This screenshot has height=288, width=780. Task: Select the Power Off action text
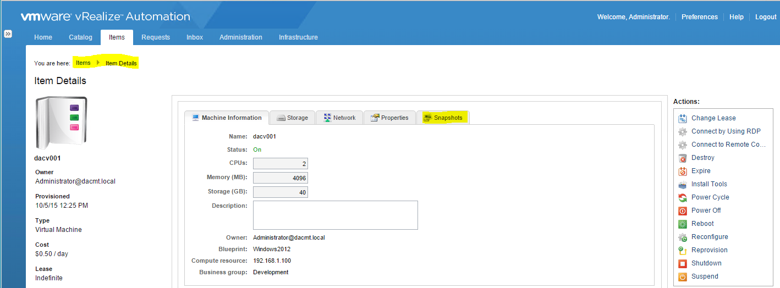coord(706,211)
